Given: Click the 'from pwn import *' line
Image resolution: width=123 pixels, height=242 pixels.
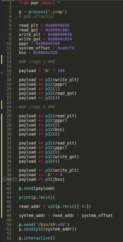Looking at the screenshot, I should (x=39, y=3).
